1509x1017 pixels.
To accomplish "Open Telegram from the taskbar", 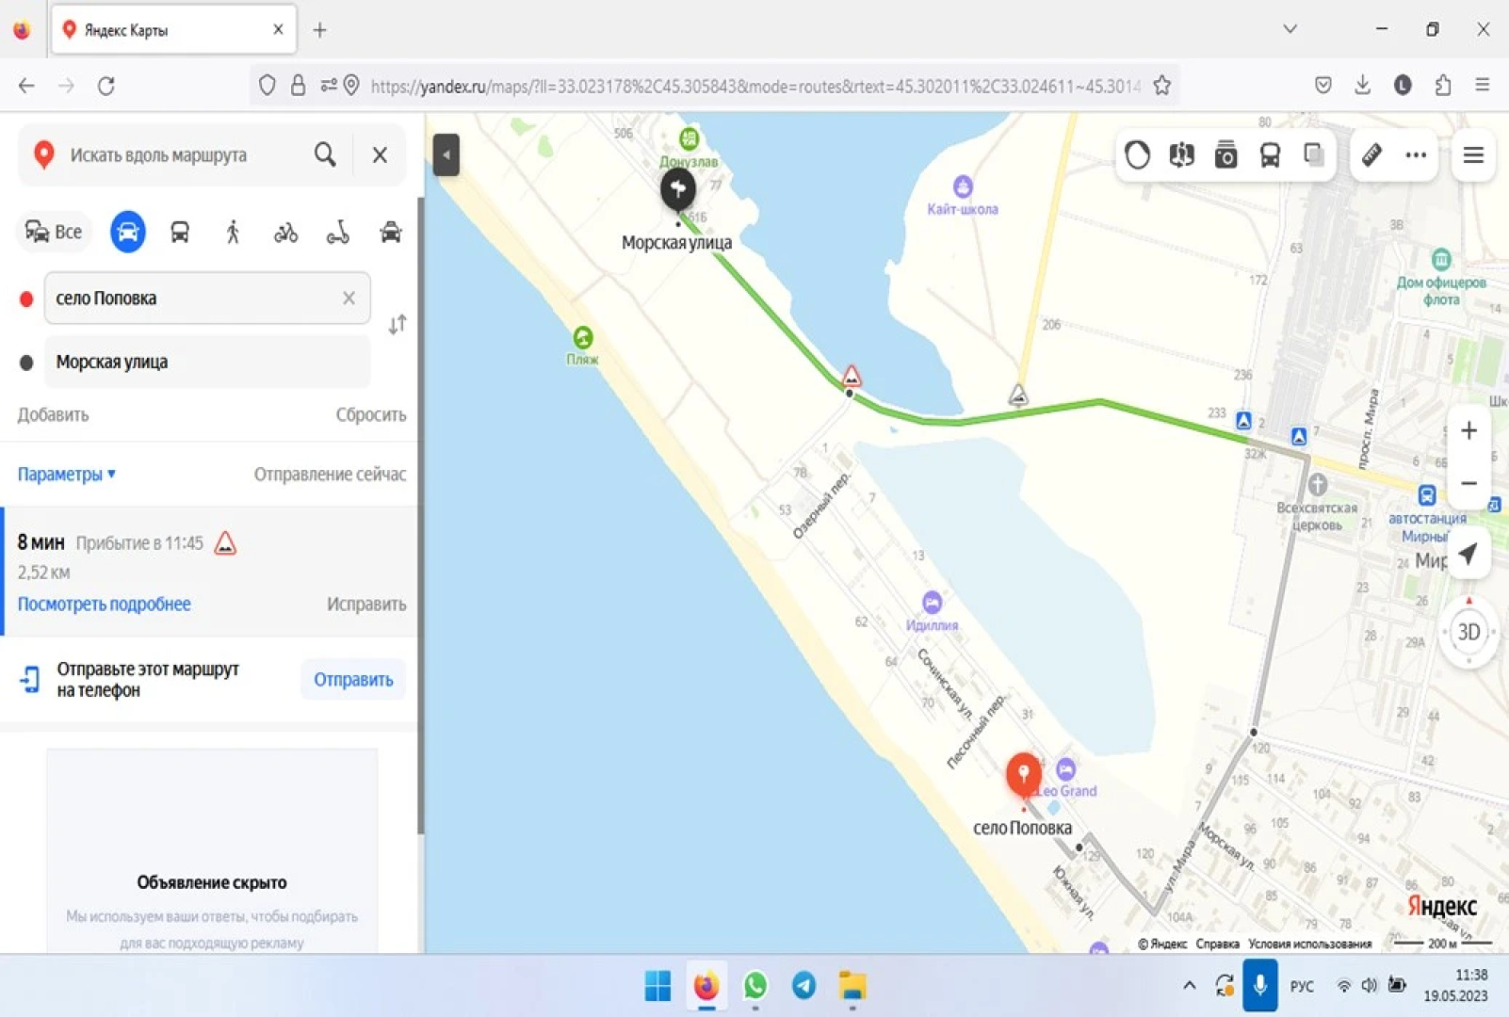I will click(x=803, y=986).
